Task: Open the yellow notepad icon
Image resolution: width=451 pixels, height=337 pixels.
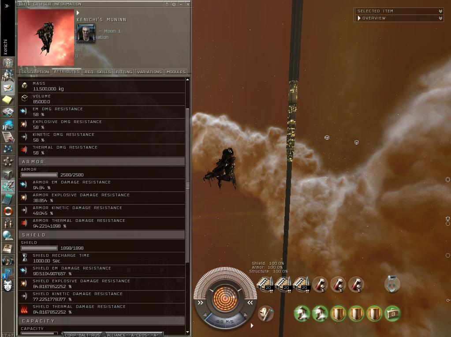Action: (8, 100)
